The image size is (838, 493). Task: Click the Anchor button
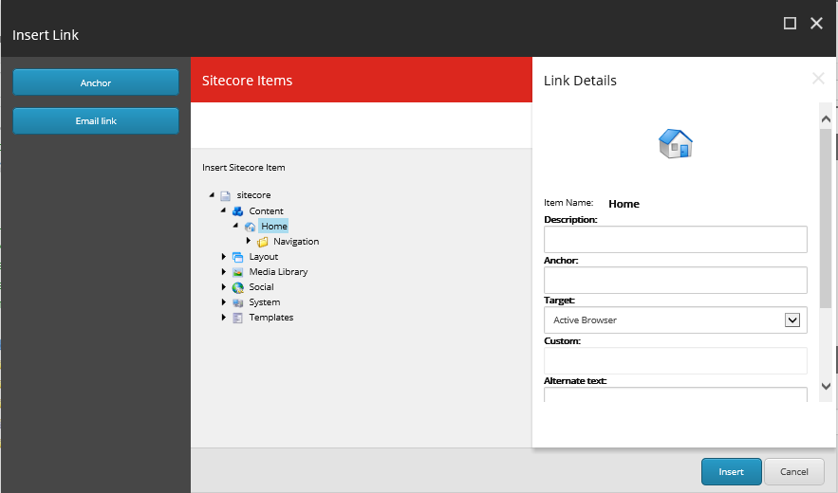96,82
